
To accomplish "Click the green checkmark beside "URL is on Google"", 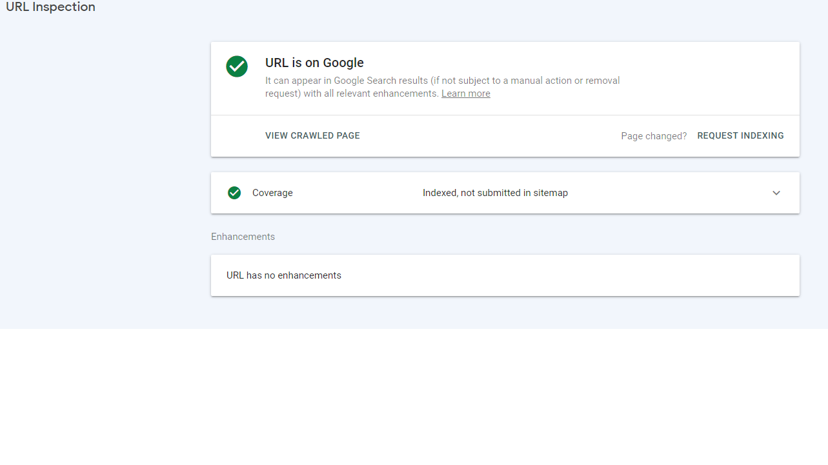I will [x=237, y=66].
